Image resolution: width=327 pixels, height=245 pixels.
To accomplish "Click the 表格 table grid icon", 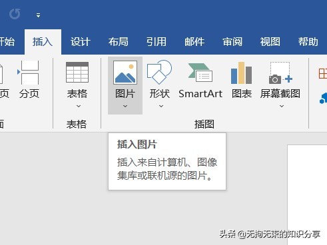I will pyautogui.click(x=77, y=73).
